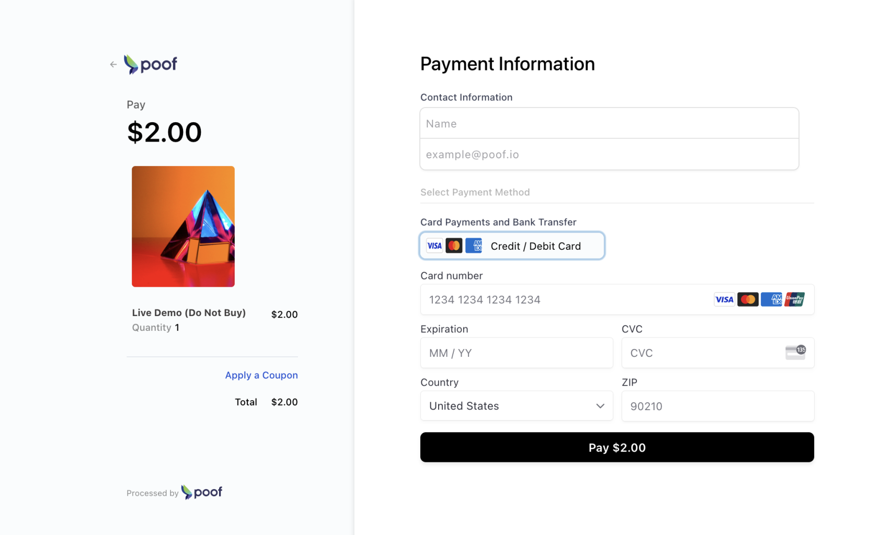Open the United States country selector
881x535 pixels.
click(x=517, y=406)
